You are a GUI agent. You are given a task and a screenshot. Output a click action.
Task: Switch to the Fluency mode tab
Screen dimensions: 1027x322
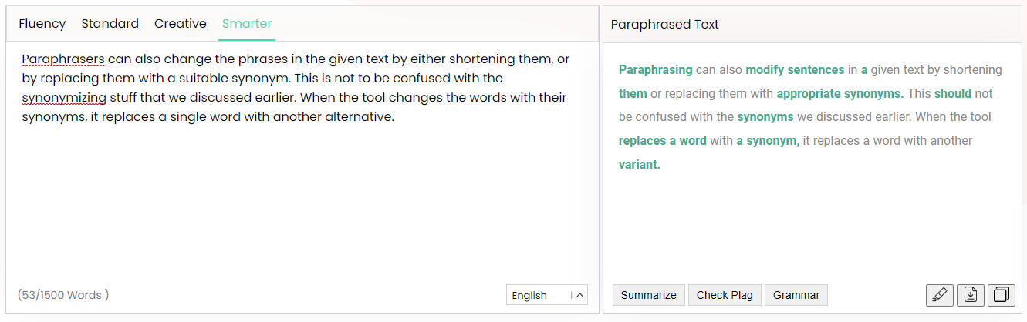point(42,24)
